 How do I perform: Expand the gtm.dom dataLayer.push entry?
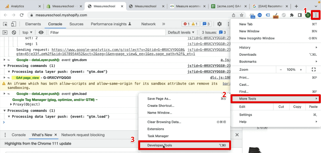tap(4, 60)
